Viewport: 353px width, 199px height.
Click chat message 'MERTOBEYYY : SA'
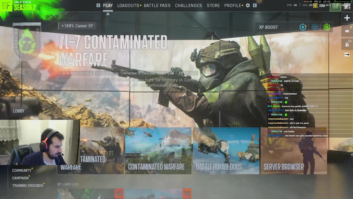pos(278,98)
